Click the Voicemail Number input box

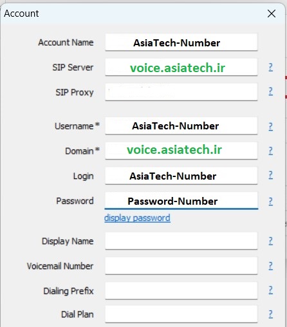click(181, 266)
